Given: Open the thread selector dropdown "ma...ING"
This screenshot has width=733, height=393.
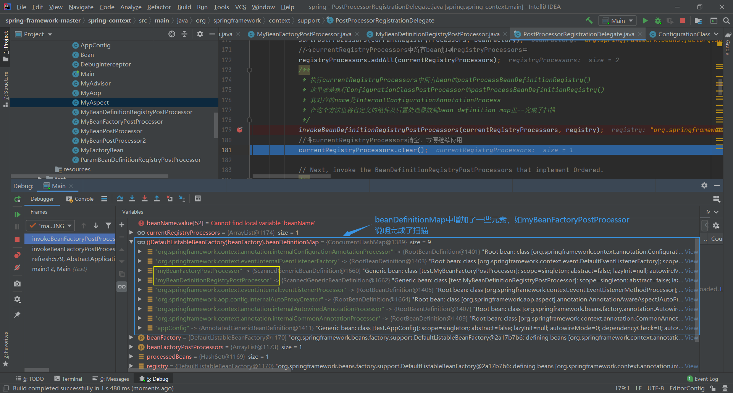Looking at the screenshot, I should [x=50, y=226].
